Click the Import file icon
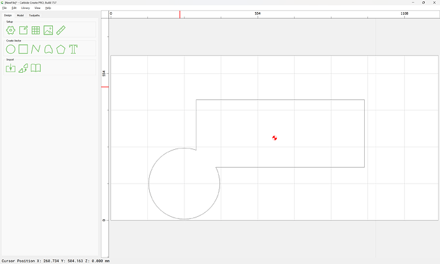This screenshot has height=264, width=440. point(11,68)
